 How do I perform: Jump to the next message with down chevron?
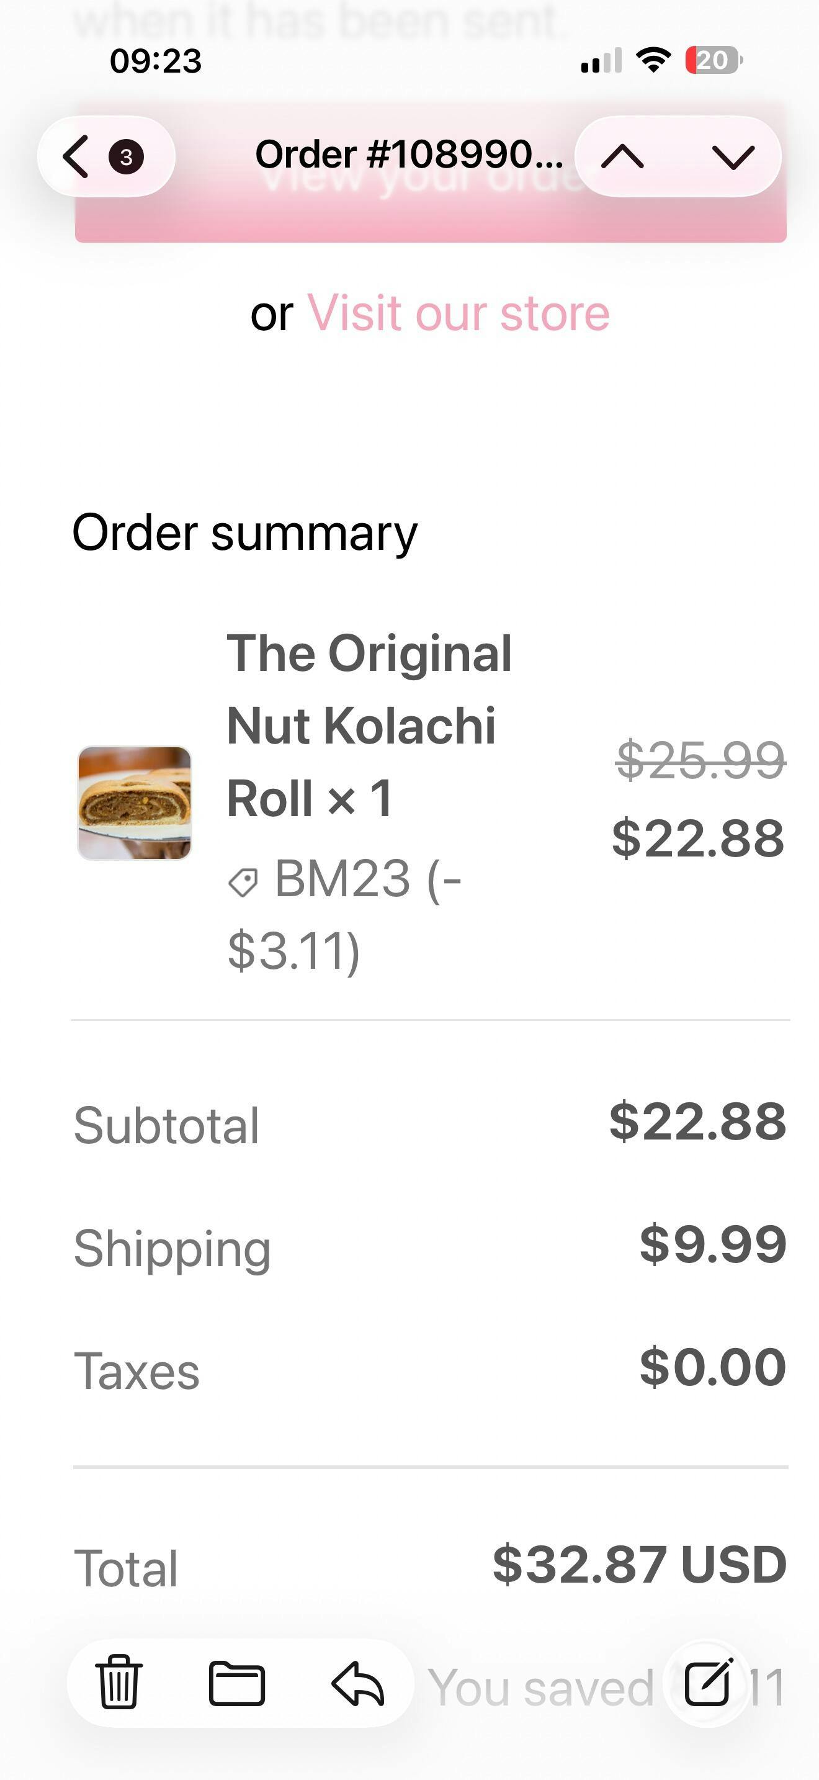[x=733, y=157]
